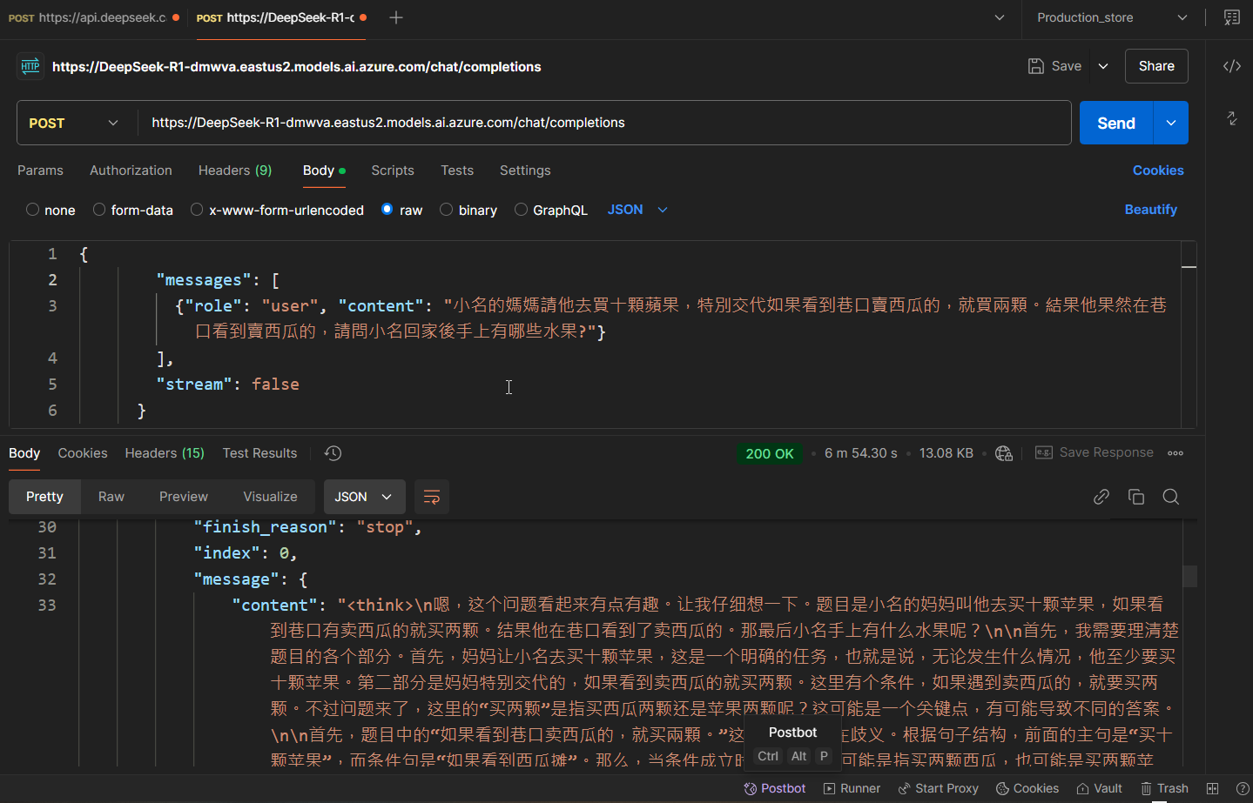Viewport: 1253px width, 803px height.
Task: Click the 6 m 54.30 s time
Action: [x=861, y=453]
